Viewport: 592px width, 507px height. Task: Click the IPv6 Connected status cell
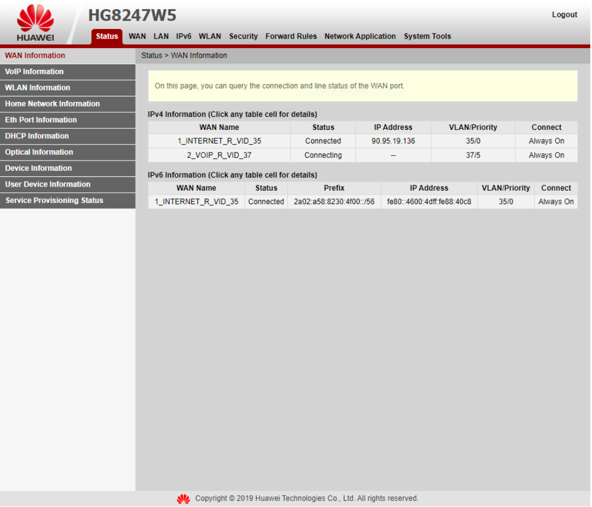click(x=266, y=201)
